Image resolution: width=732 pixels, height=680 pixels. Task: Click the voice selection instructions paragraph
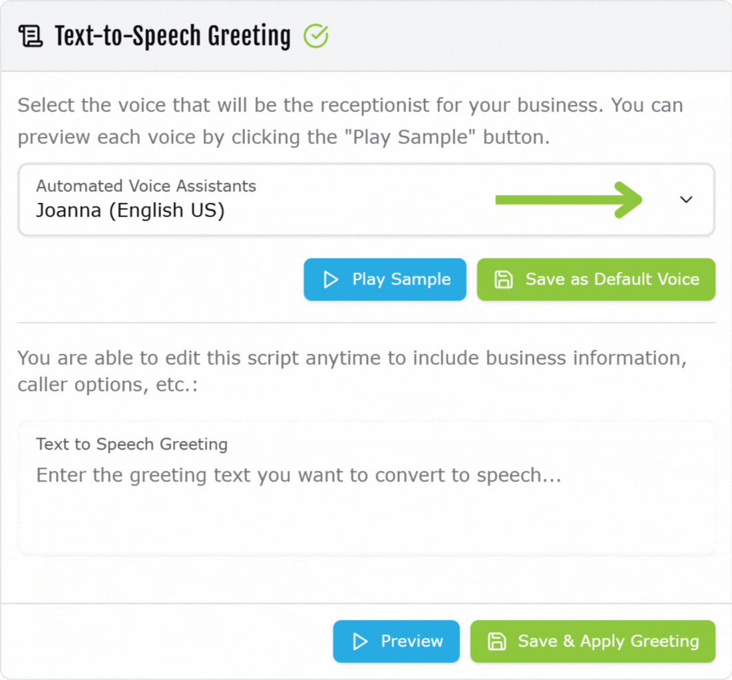click(350, 121)
